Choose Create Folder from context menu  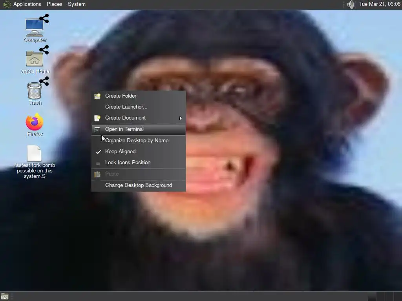139,96
